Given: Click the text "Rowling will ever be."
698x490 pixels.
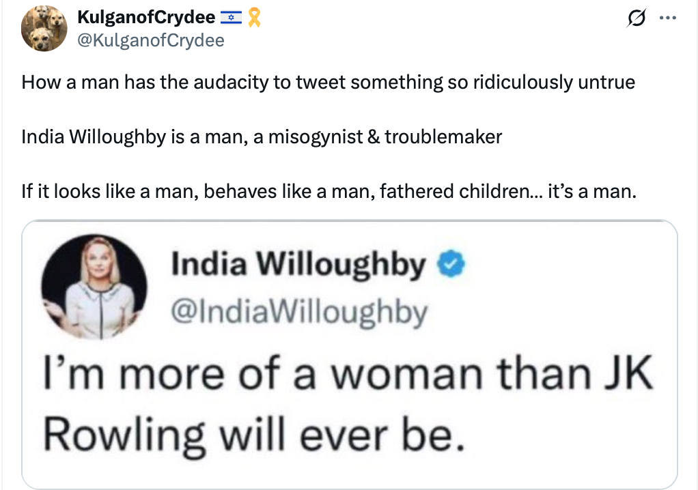Looking at the screenshot, I should tap(254, 434).
